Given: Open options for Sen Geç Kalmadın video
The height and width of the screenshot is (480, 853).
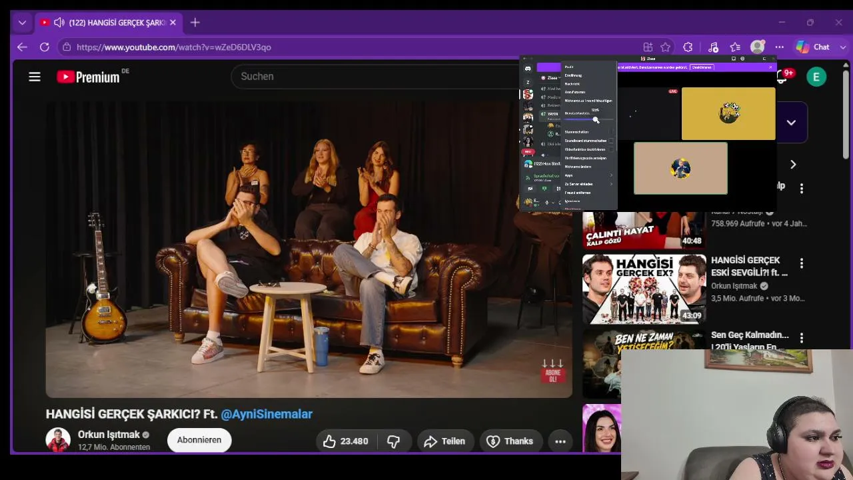Looking at the screenshot, I should pos(802,338).
